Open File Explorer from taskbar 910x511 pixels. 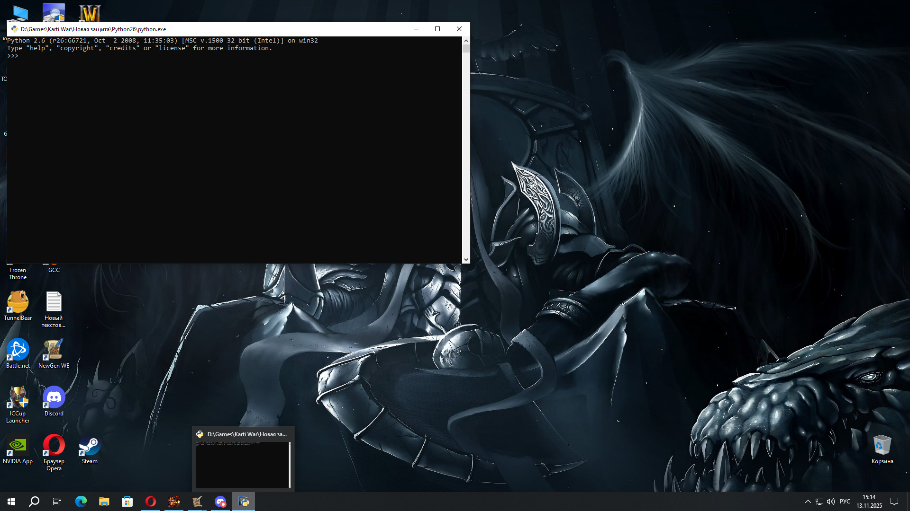[104, 502]
